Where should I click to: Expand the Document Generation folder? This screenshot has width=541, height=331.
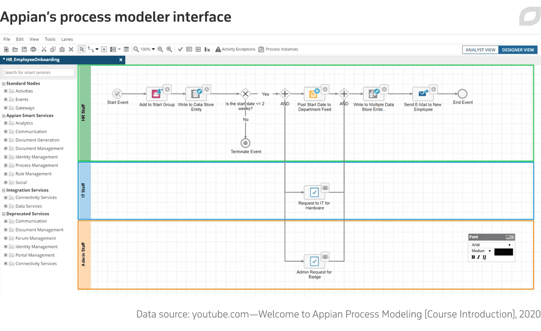(5, 140)
